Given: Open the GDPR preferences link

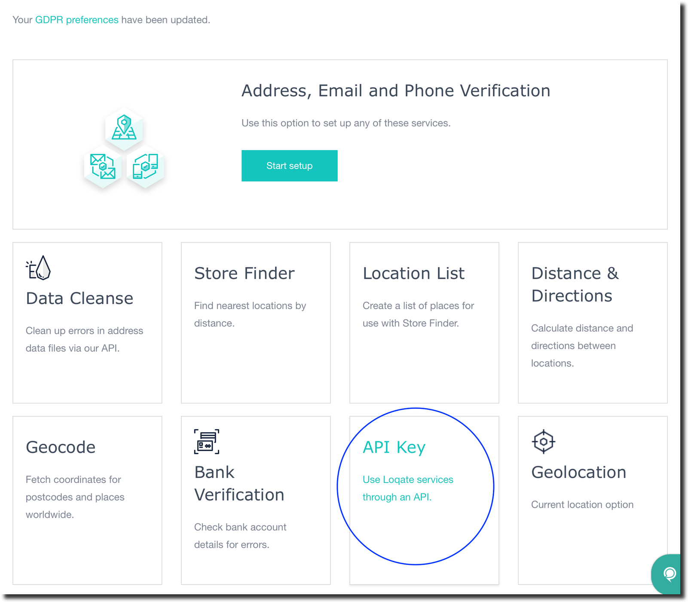Looking at the screenshot, I should click(76, 20).
